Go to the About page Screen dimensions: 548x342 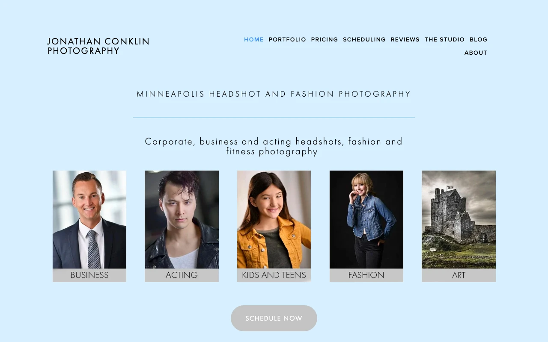click(476, 53)
